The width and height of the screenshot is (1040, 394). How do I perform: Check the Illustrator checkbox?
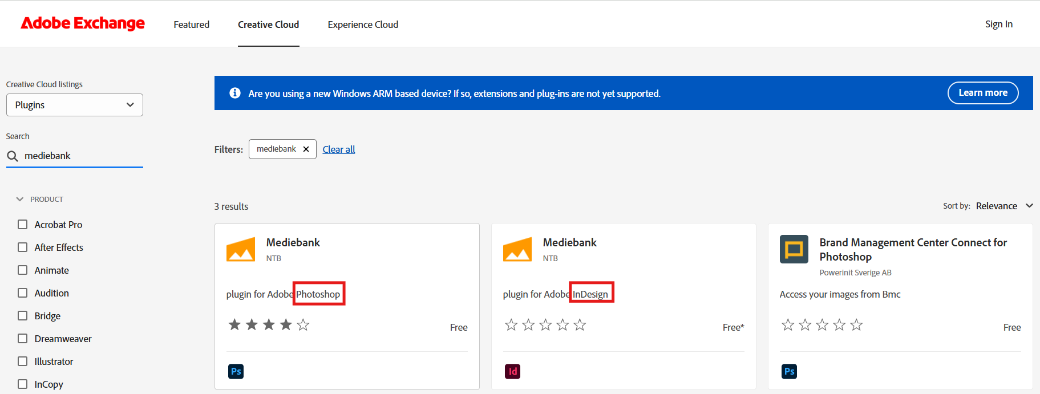(23, 361)
